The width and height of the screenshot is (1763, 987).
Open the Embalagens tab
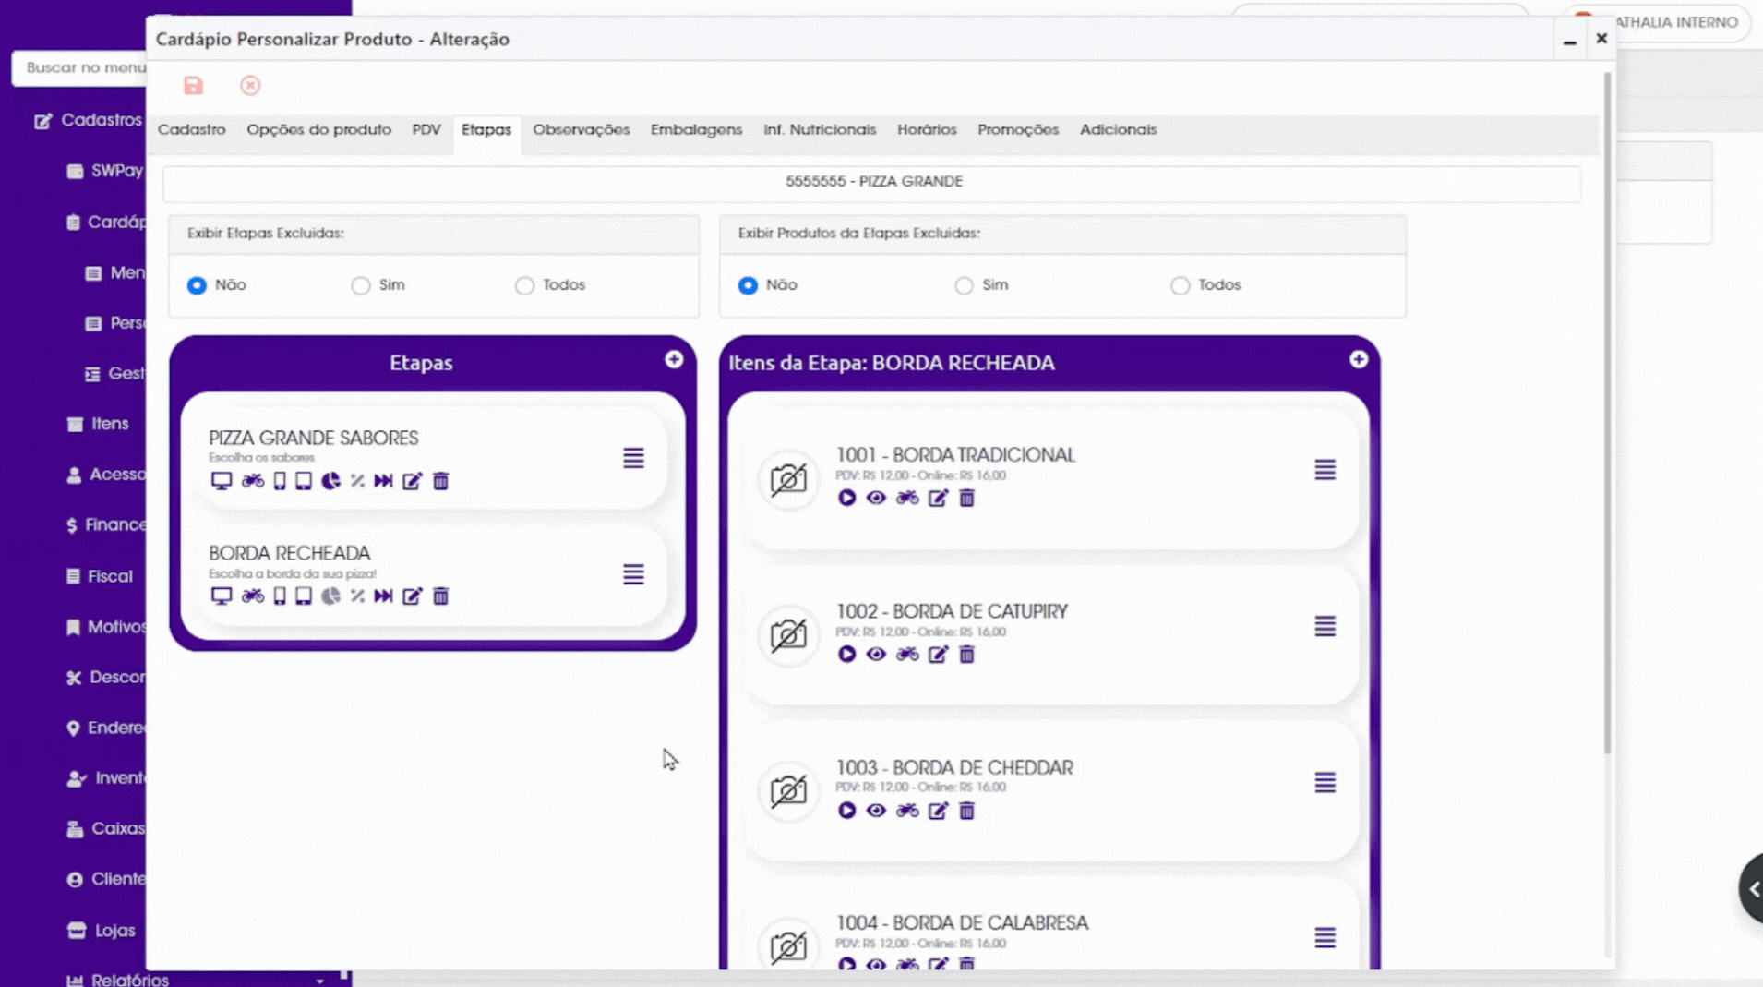(696, 130)
